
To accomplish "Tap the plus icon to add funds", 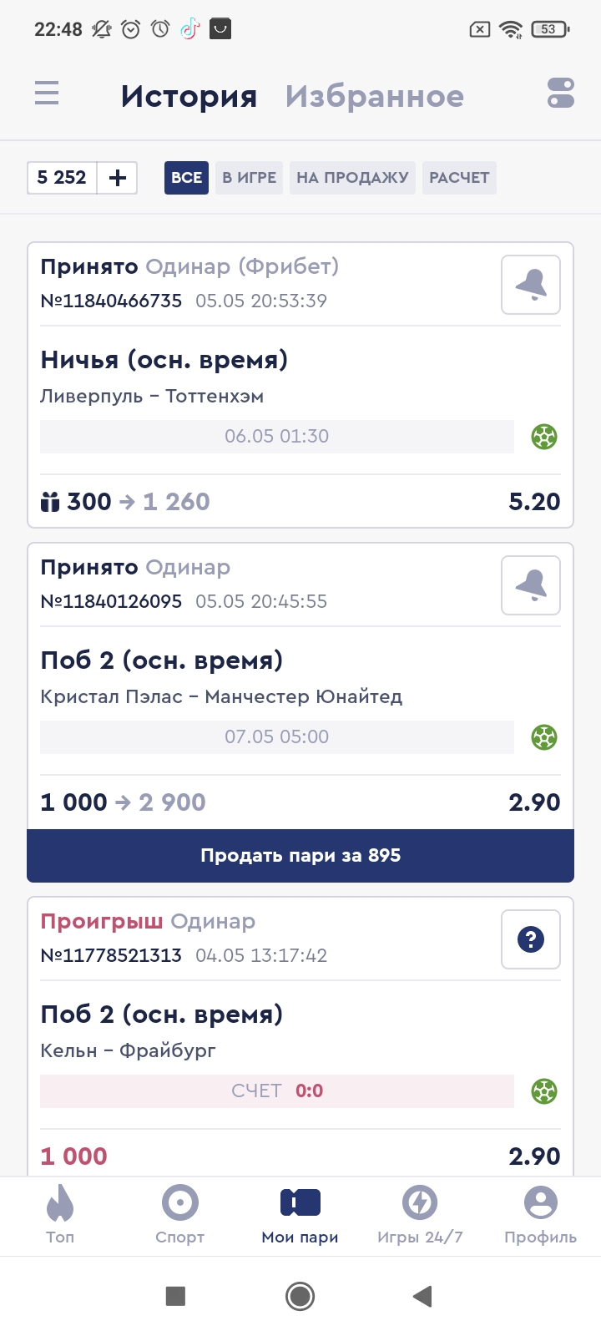I will pyautogui.click(x=118, y=178).
